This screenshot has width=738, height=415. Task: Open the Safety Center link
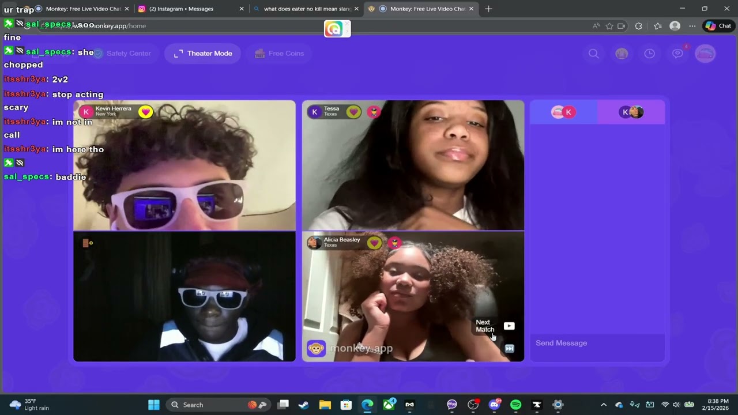click(x=122, y=53)
